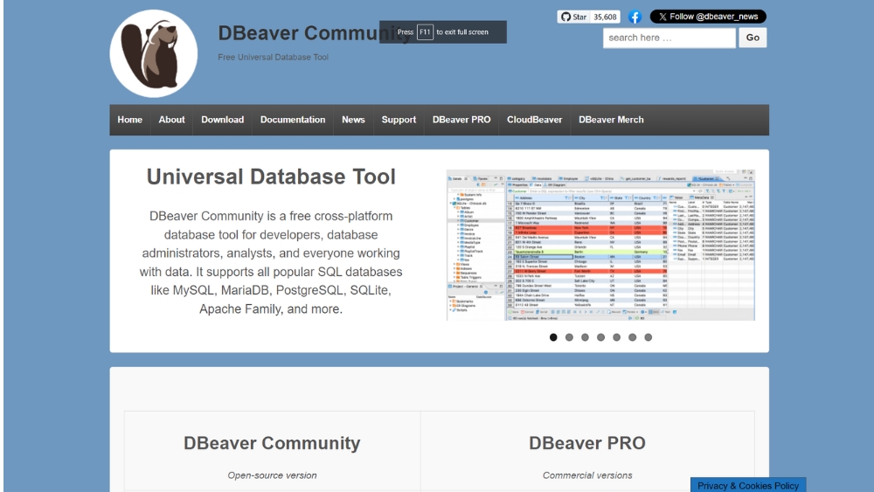This screenshot has height=492, width=874.
Task: Click the search here input field
Action: tap(669, 38)
